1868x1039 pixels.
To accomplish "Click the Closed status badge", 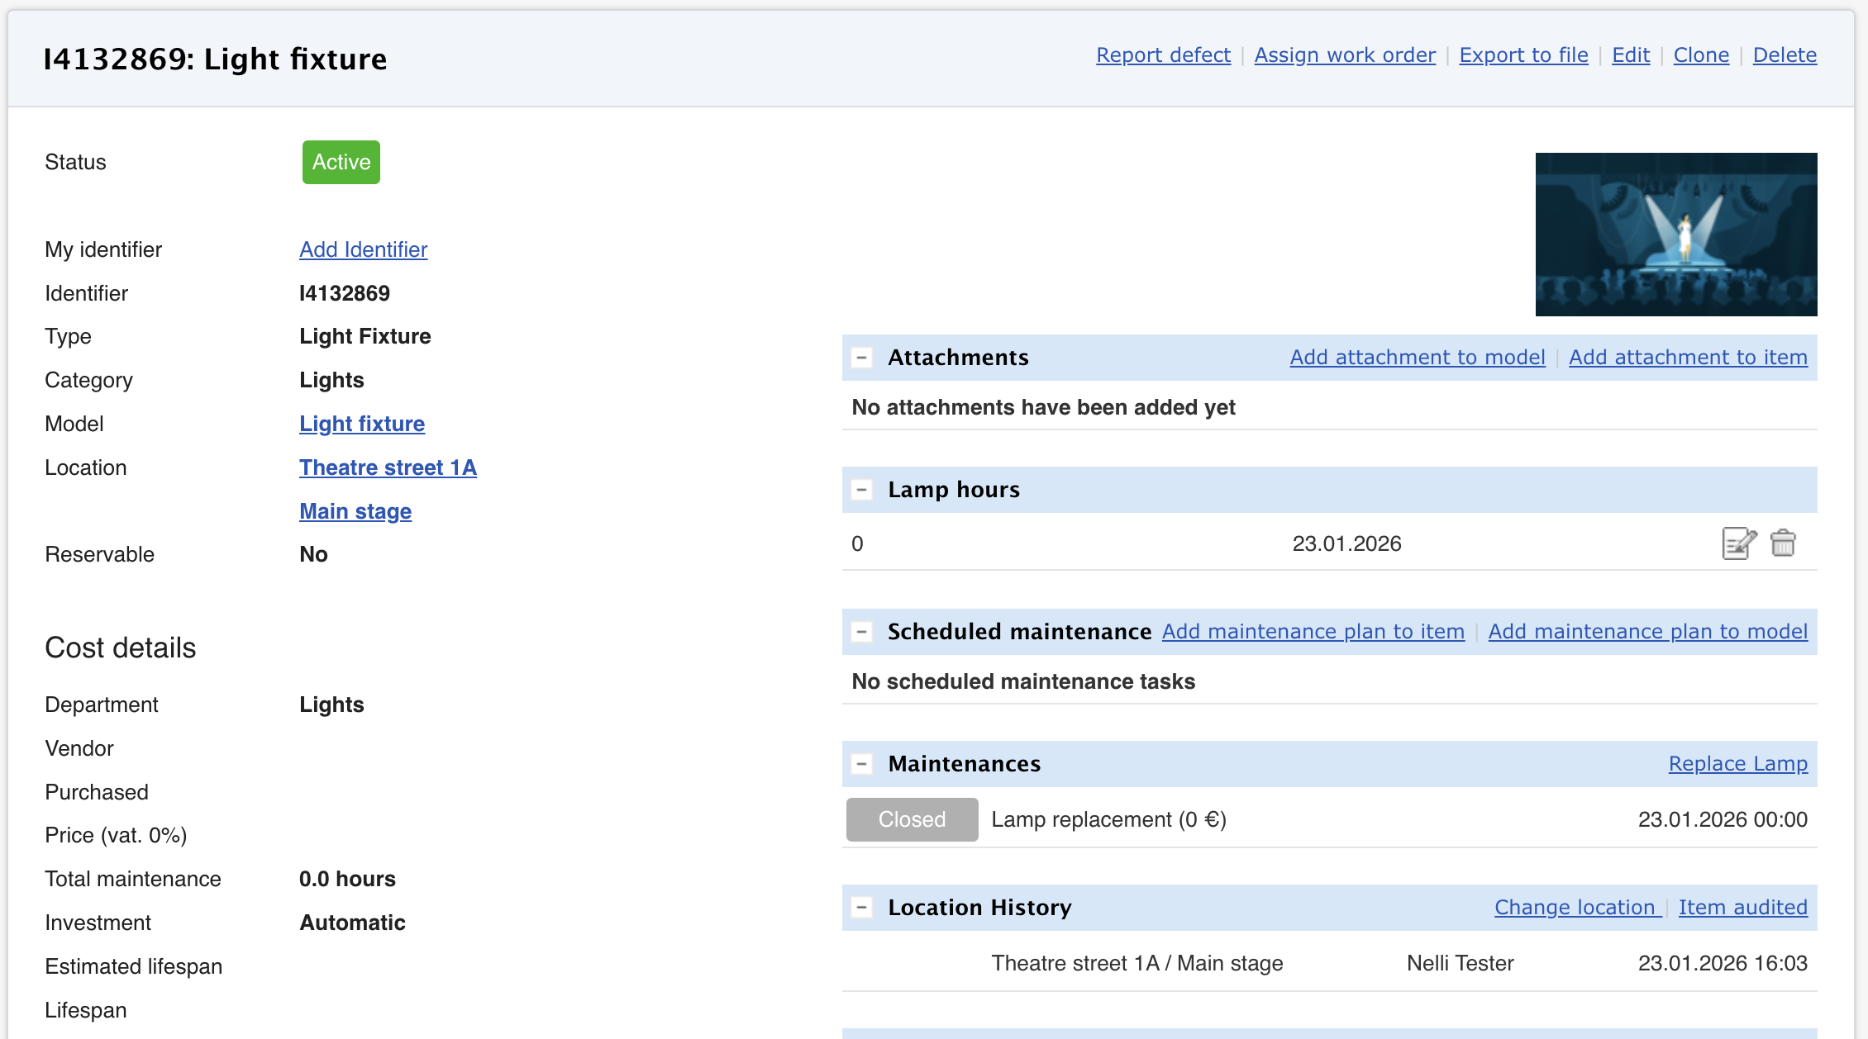I will tap(912, 819).
